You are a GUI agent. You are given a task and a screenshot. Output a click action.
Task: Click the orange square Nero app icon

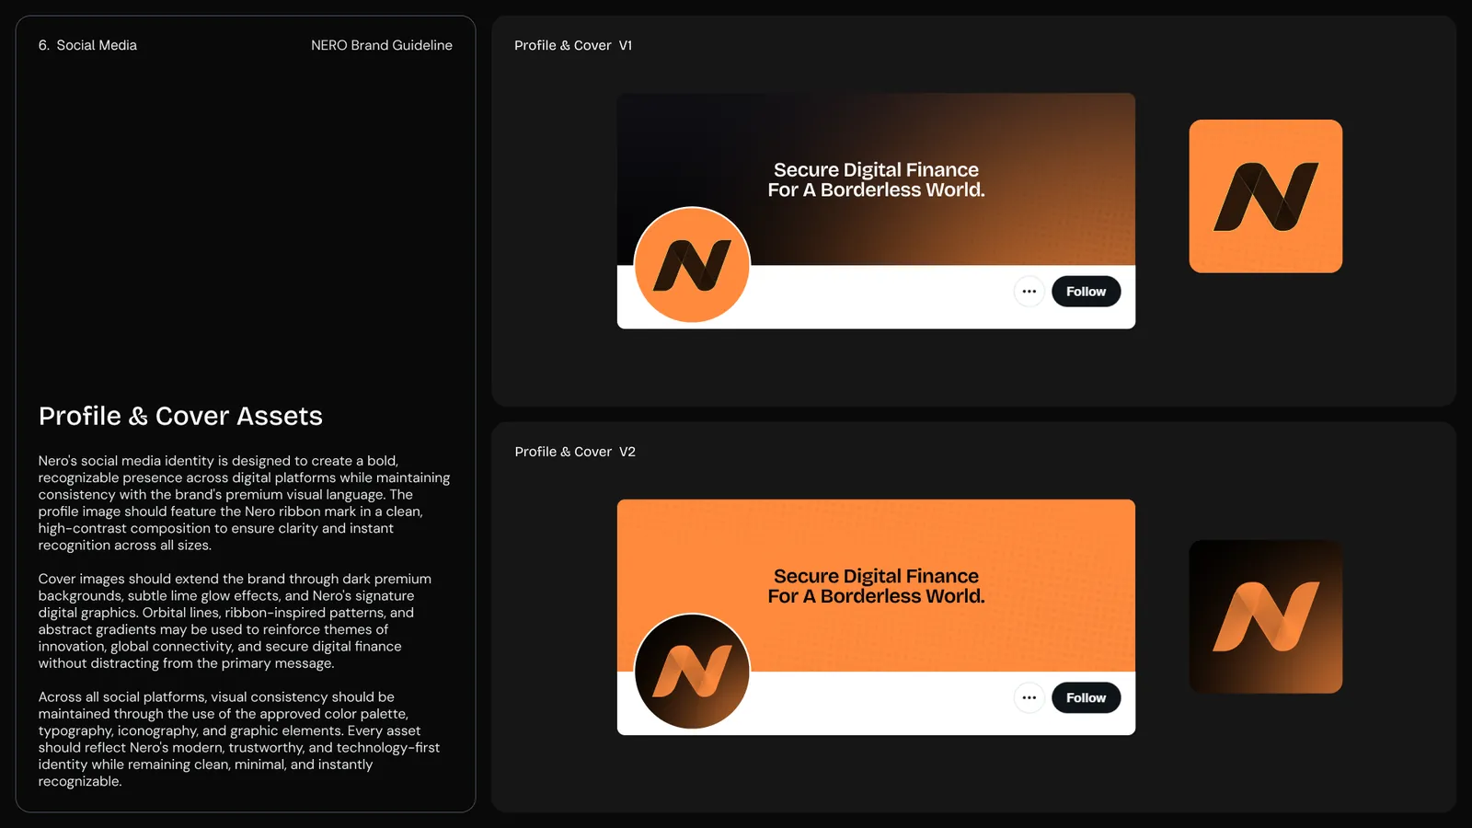(1265, 196)
